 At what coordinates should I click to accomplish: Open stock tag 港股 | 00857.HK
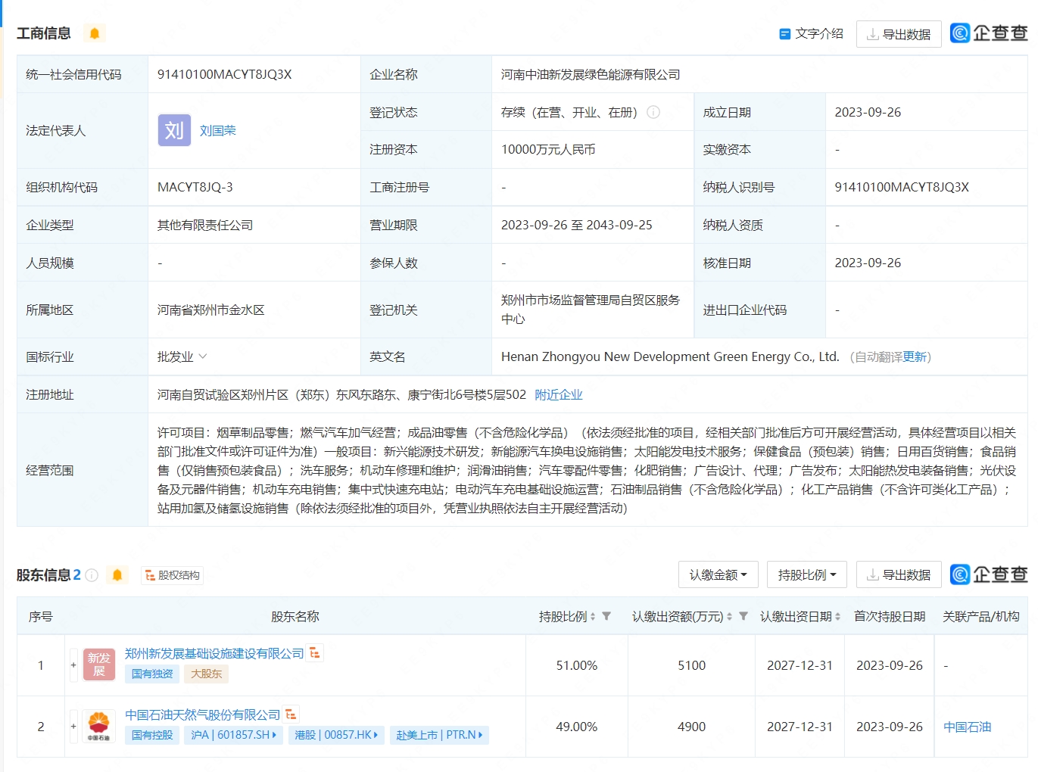click(336, 735)
